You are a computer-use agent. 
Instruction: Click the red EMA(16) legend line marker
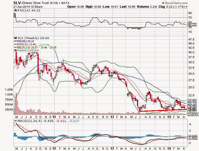click(x=15, y=44)
